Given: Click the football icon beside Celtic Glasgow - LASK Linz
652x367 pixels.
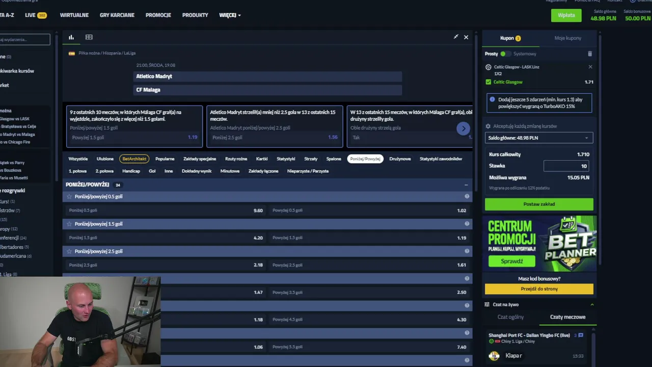Looking at the screenshot, I should (488, 67).
